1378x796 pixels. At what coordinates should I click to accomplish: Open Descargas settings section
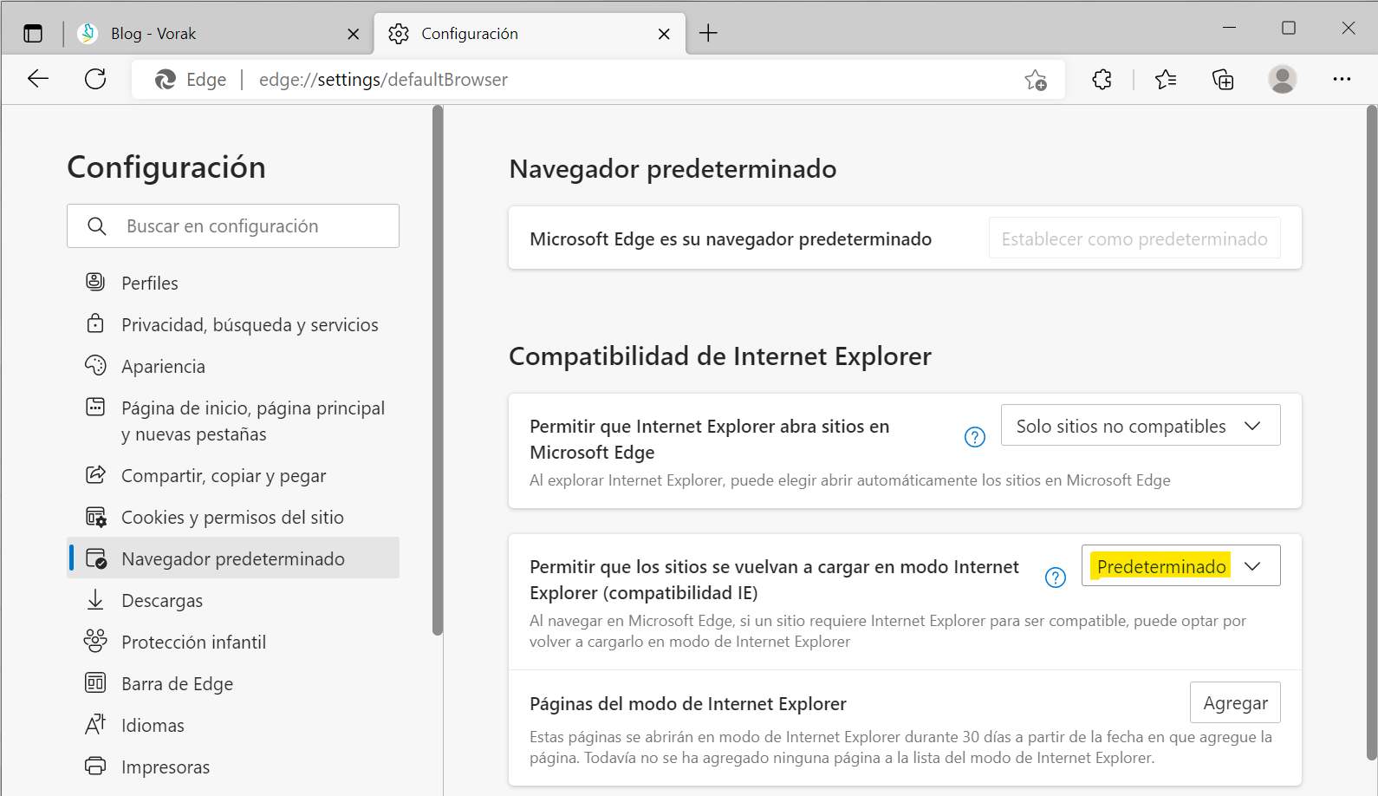pyautogui.click(x=233, y=601)
